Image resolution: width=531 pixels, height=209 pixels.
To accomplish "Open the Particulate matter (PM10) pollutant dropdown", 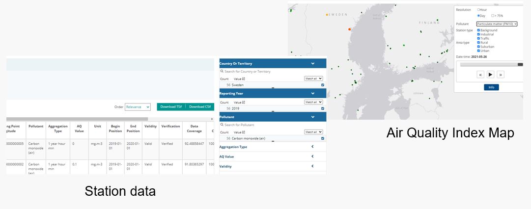I will pyautogui.click(x=497, y=24).
